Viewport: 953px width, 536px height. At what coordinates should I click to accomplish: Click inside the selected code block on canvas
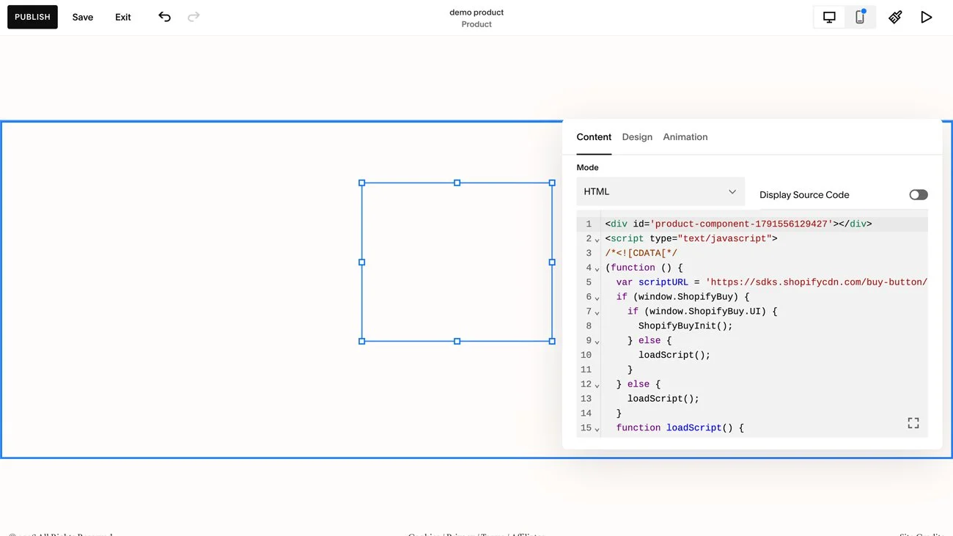tap(457, 262)
